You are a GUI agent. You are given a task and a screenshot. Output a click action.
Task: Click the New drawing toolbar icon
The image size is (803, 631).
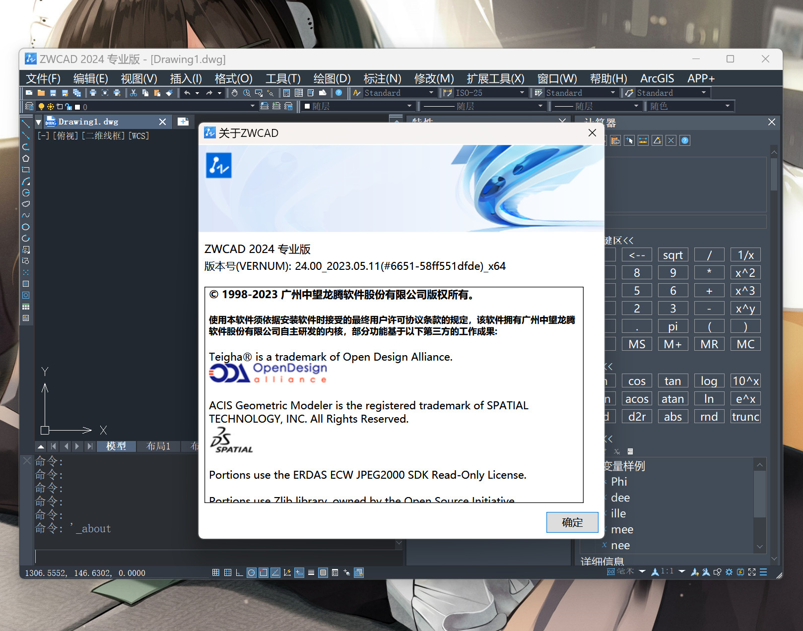(x=29, y=93)
